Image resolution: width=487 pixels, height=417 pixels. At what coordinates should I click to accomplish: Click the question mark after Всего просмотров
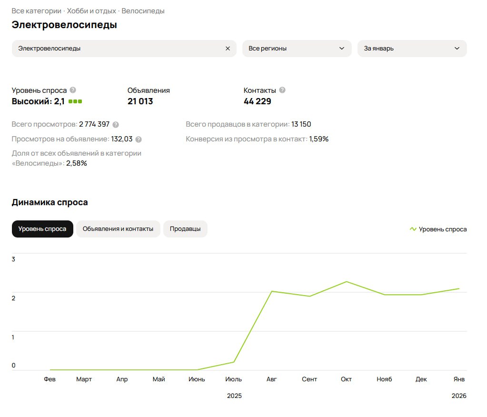[x=115, y=125]
